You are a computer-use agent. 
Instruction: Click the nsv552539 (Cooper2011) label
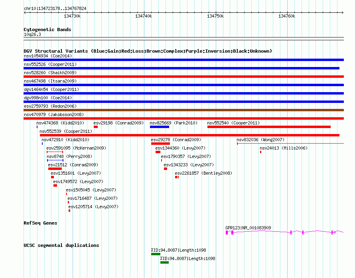coord(66,131)
